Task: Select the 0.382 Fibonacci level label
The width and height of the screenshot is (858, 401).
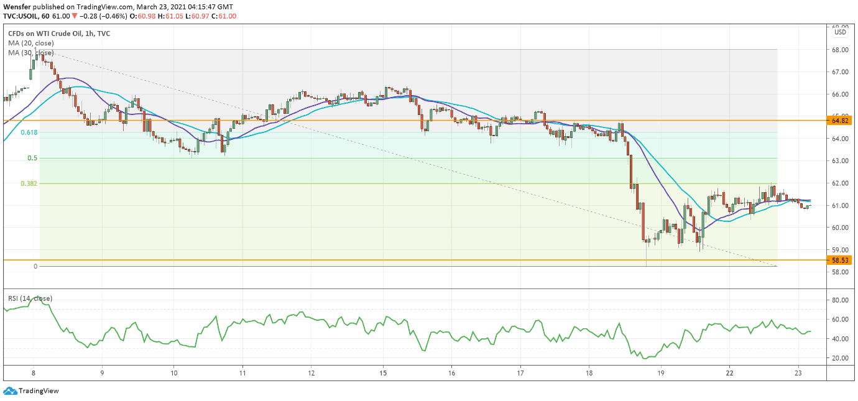Action: 29,184
